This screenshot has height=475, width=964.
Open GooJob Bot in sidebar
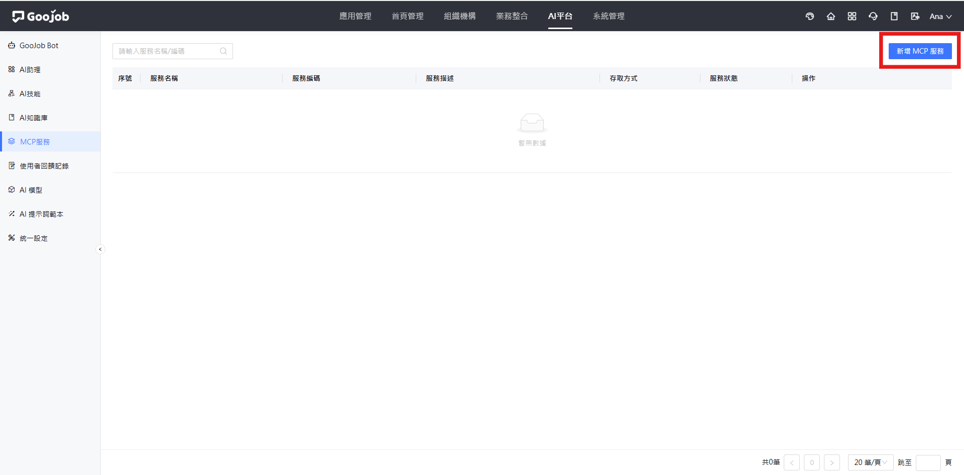pos(50,46)
